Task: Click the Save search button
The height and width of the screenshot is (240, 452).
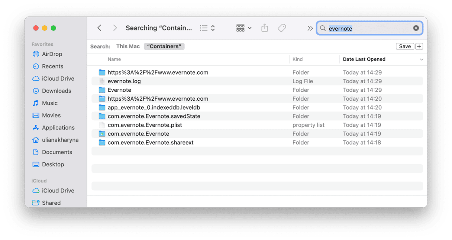Action: coord(405,46)
